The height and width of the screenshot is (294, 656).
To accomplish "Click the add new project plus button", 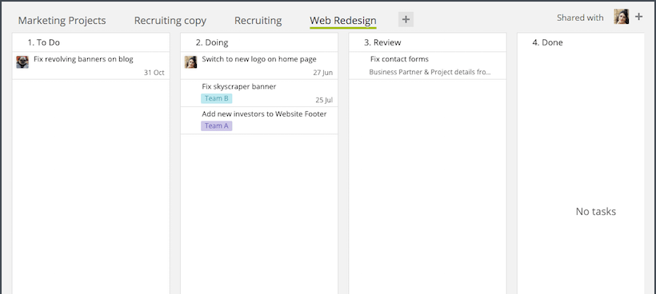I will 406,19.
